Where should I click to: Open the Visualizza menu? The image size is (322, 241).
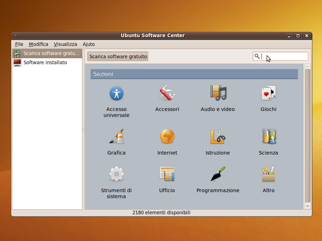pyautogui.click(x=65, y=44)
